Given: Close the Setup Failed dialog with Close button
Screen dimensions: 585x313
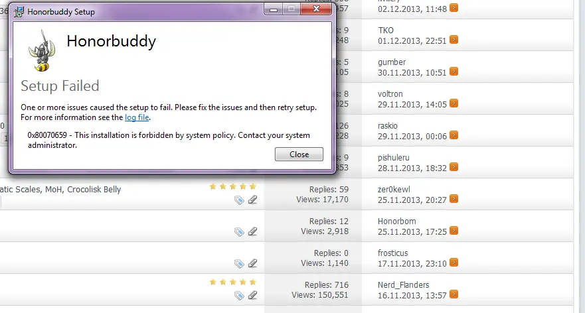Looking at the screenshot, I should pos(299,155).
